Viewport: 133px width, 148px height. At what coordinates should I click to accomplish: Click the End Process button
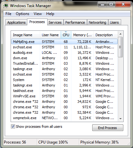click(108, 128)
